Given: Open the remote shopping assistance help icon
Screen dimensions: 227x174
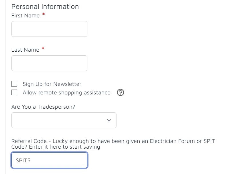Looking at the screenshot, I should [x=120, y=93].
